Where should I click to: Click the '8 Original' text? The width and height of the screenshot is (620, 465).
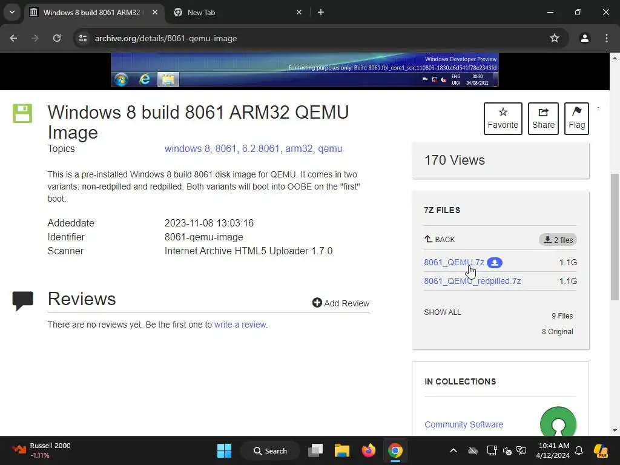[557, 331]
